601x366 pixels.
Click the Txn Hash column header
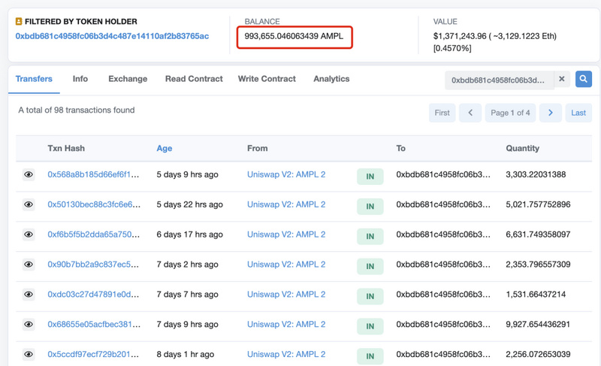coord(66,148)
